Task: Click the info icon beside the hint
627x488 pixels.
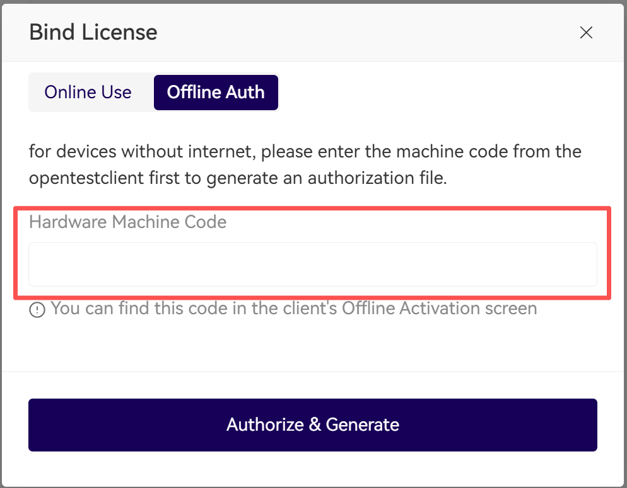Action: click(x=37, y=310)
